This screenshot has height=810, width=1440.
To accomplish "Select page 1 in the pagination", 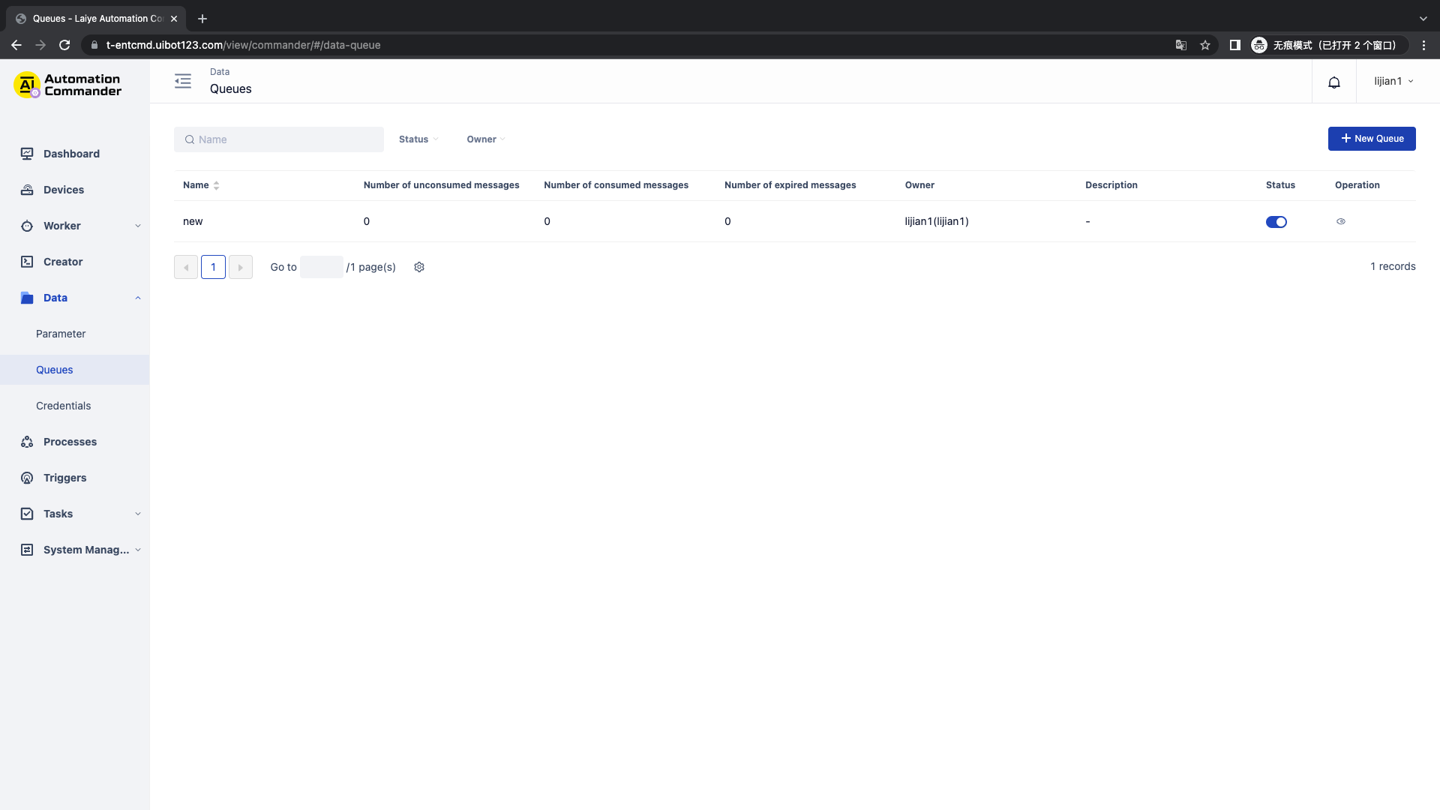I will (x=213, y=267).
